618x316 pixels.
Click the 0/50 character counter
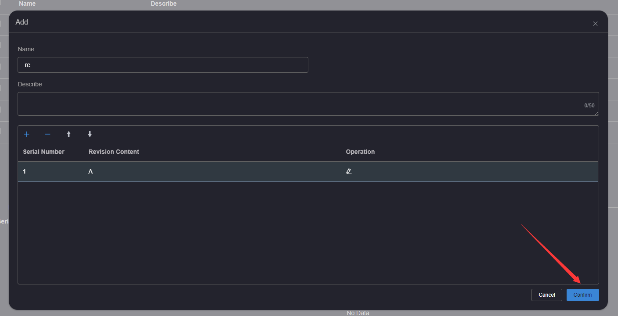pyautogui.click(x=589, y=106)
